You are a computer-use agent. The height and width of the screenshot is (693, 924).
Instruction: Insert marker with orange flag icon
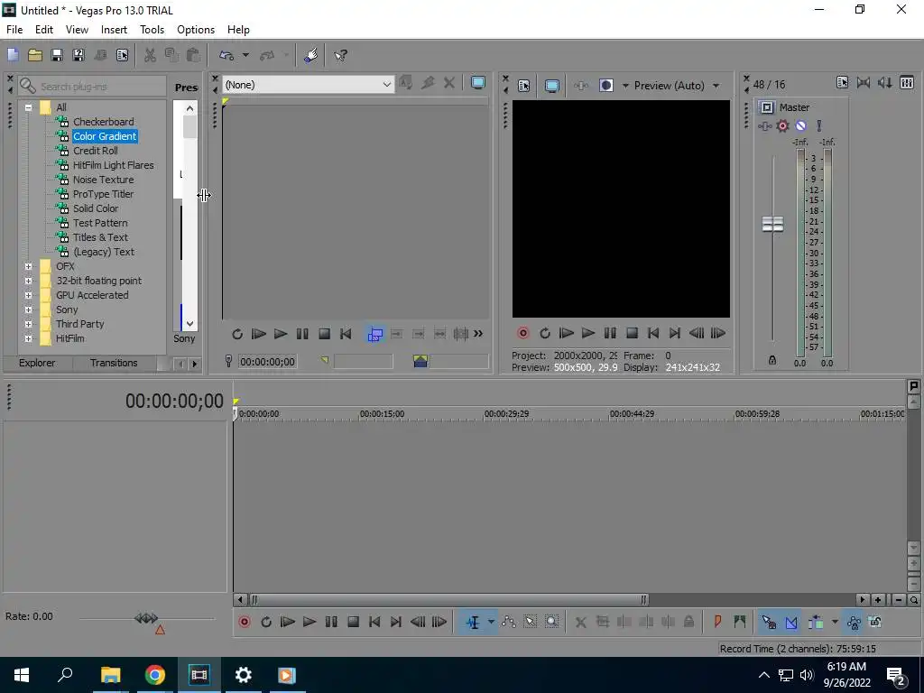point(717,622)
